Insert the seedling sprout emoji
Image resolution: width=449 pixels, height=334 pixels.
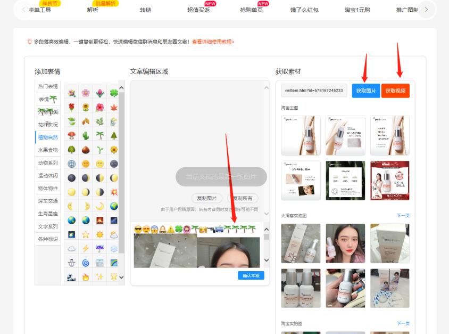coord(99,150)
